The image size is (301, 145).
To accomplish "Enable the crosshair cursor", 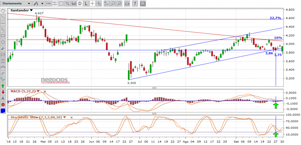I will pyautogui.click(x=93, y=3).
